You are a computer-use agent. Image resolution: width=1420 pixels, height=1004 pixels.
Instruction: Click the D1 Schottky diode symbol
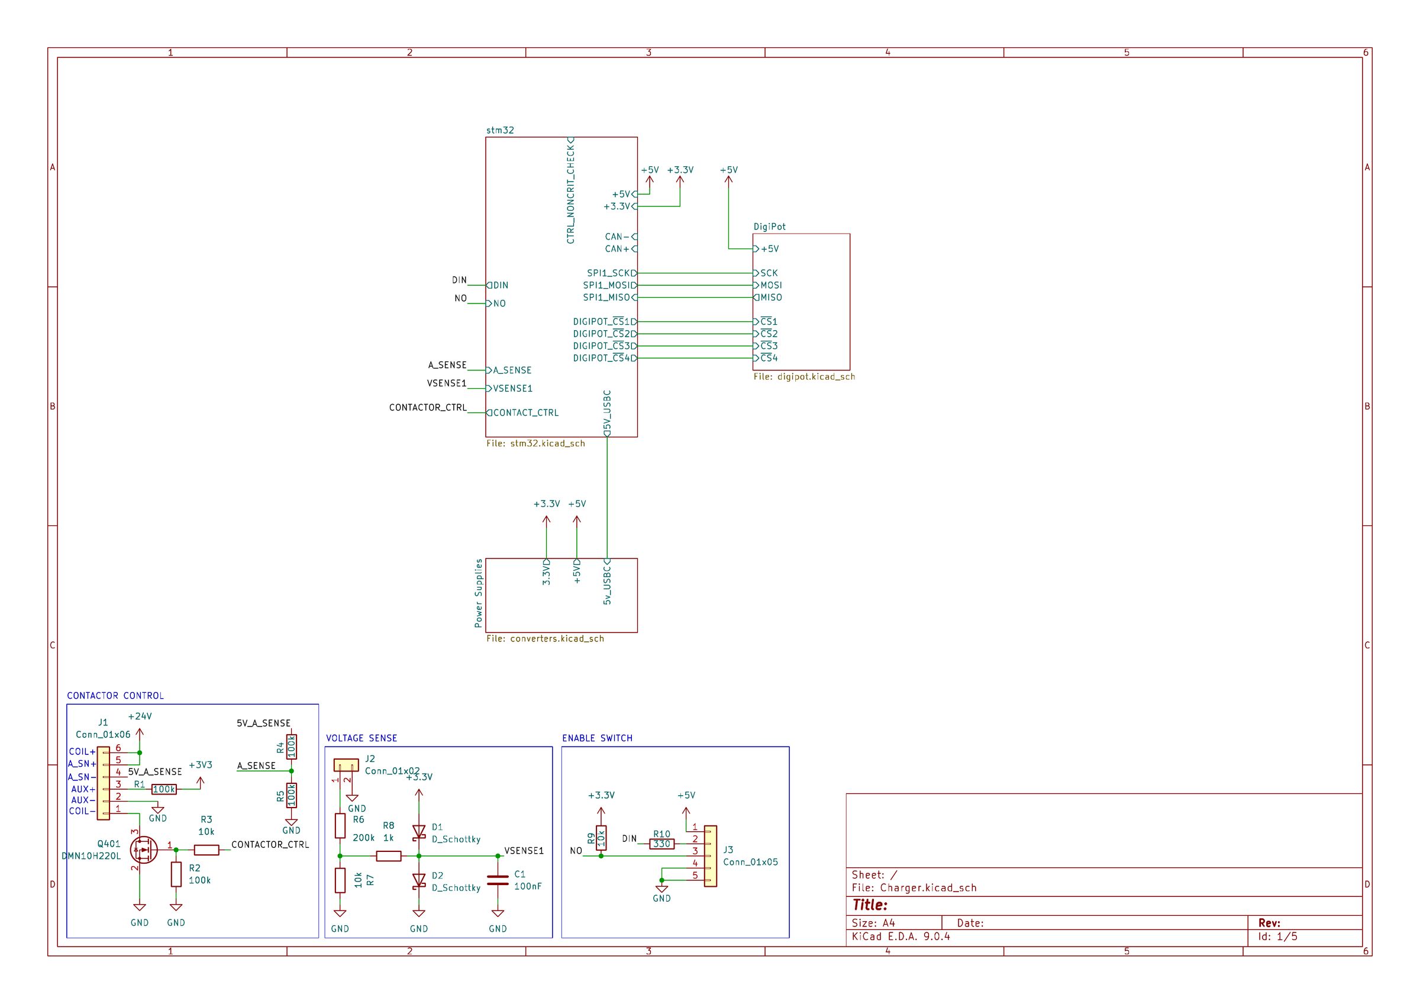pos(419,832)
